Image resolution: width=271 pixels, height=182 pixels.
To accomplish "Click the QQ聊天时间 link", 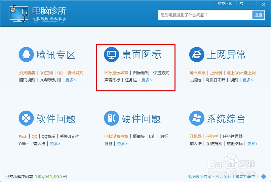I will coord(50,80).
